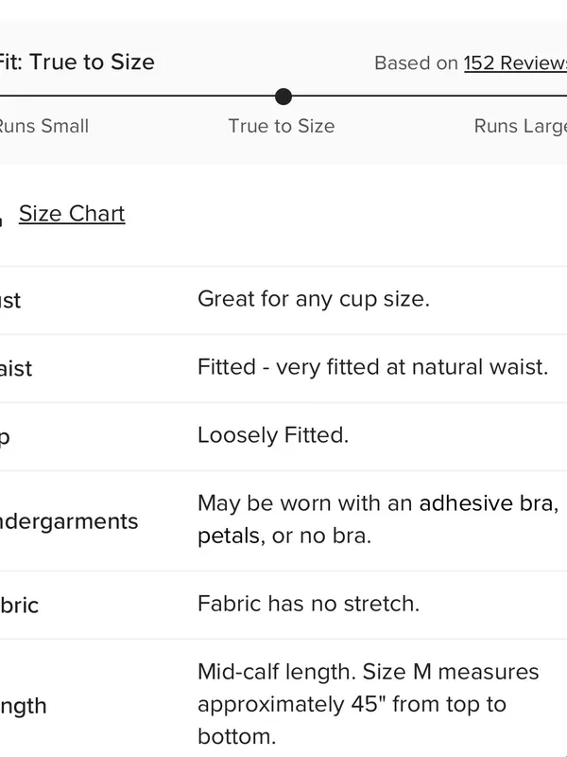Open the 152 Reviews link
Screen dimensions: 567x757
(x=515, y=63)
